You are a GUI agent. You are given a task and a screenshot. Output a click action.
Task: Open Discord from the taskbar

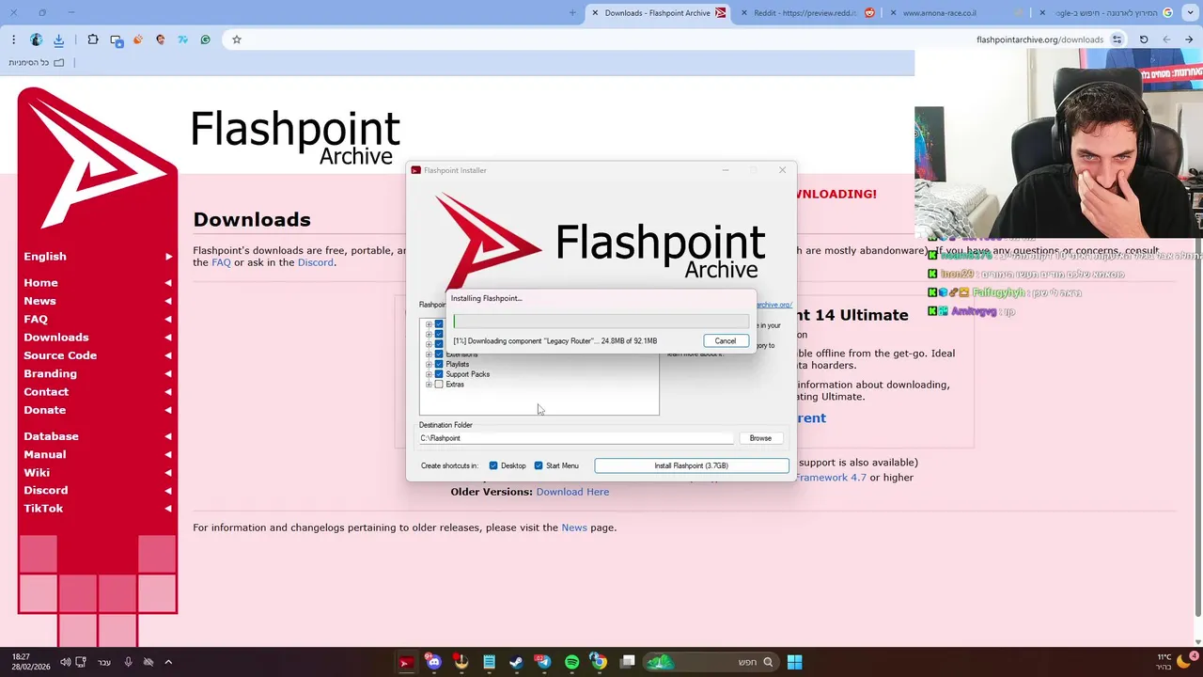pyautogui.click(x=433, y=662)
